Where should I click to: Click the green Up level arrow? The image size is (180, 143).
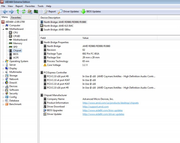18,11
